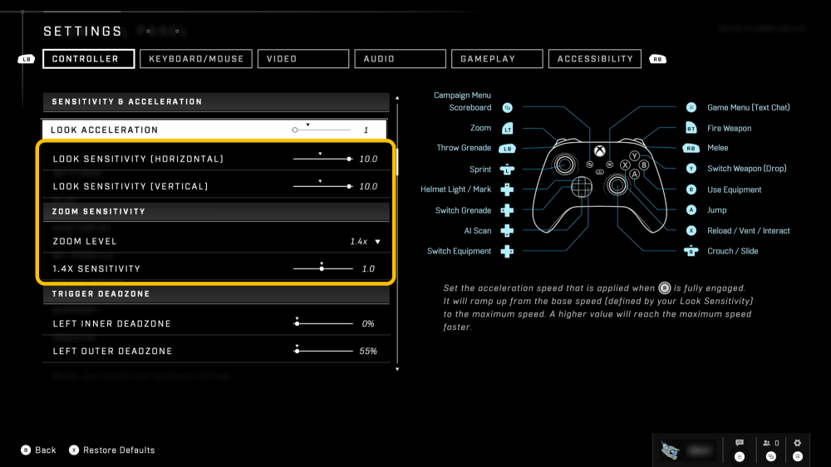Image resolution: width=831 pixels, height=467 pixels.
Task: Adjust the Look Sensitivity (Horizontal) slider
Action: (x=322, y=159)
